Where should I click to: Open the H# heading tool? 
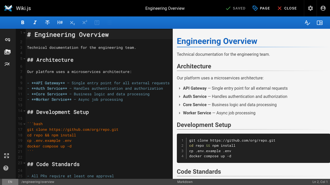tap(60, 23)
